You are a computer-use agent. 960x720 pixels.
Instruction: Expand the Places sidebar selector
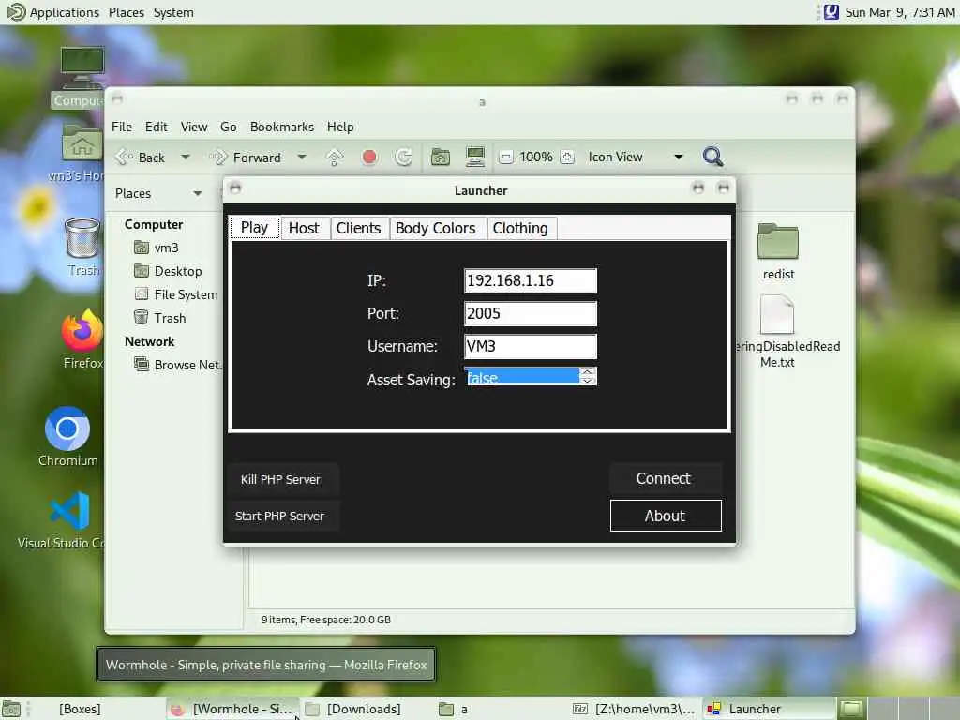click(x=158, y=193)
